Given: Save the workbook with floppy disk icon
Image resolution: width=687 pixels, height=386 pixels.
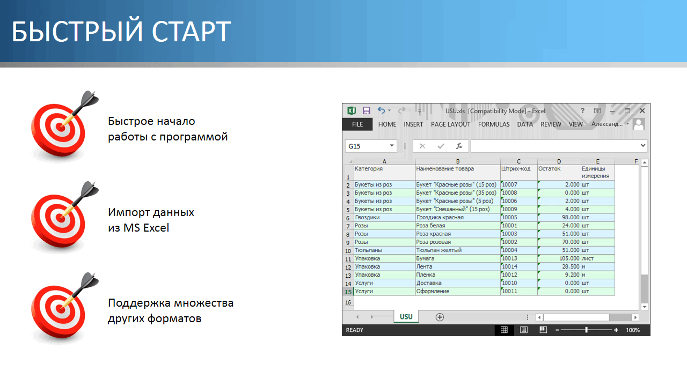Looking at the screenshot, I should click(367, 110).
